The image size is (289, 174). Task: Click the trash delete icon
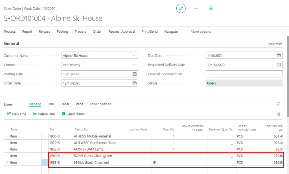pos(211,8)
